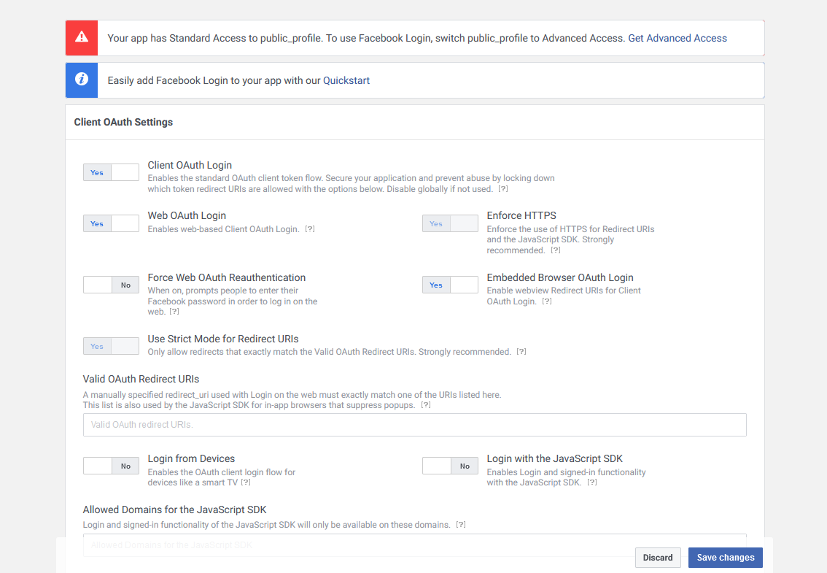Click the Client OAuth Login title
Screen dimensions: 827x573
[x=190, y=165]
